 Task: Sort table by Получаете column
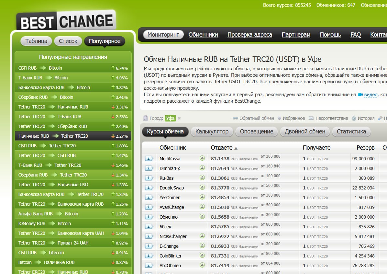point(316,148)
